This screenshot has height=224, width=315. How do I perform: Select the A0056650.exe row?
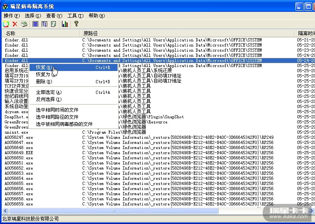pyautogui.click(x=158, y=158)
